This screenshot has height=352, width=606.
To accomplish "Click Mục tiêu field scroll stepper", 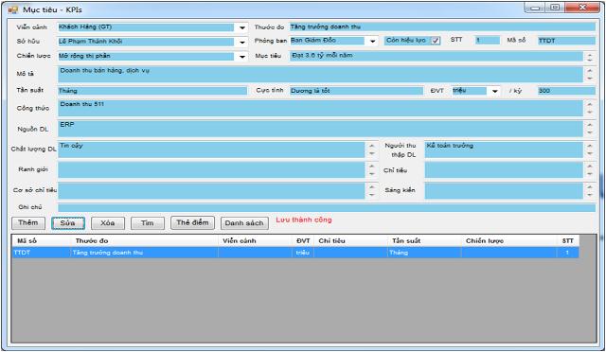I will click(x=589, y=57).
